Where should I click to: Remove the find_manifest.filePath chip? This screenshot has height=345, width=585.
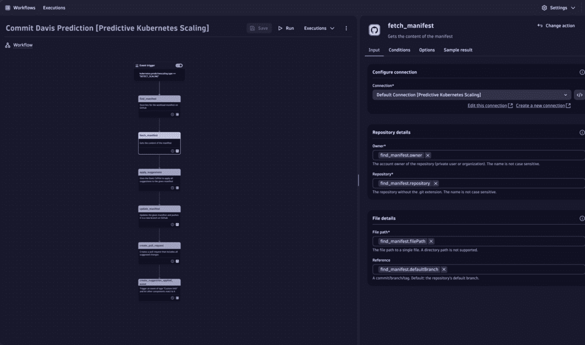[431, 241]
